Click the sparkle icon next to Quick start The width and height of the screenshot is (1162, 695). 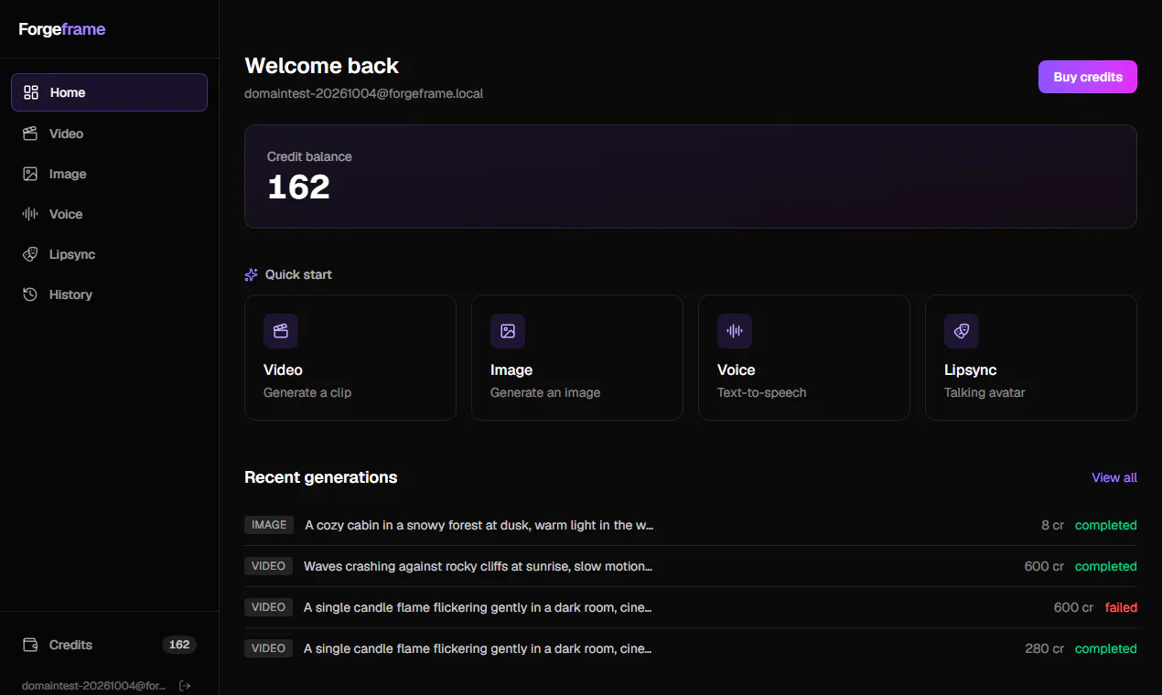[252, 274]
